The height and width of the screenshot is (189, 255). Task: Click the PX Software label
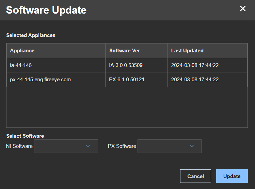pos(122,146)
